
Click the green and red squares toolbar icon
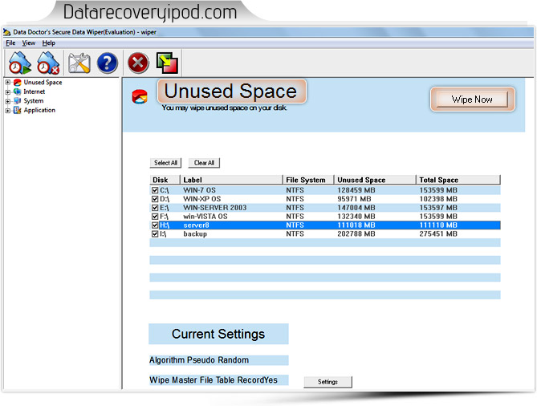167,63
